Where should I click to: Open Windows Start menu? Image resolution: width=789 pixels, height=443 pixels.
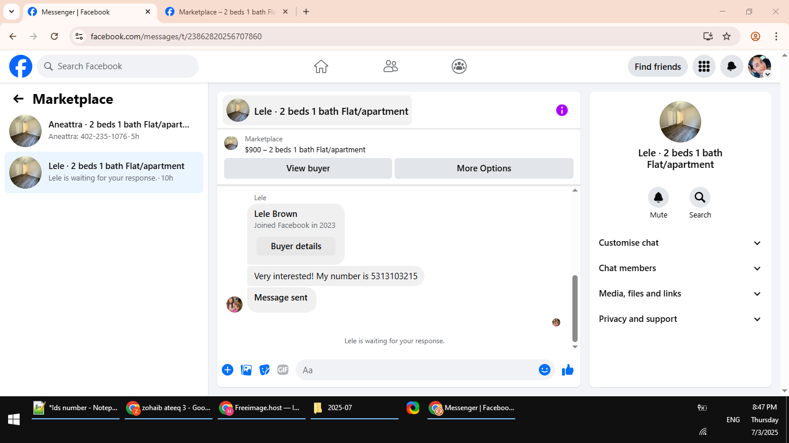(14, 419)
